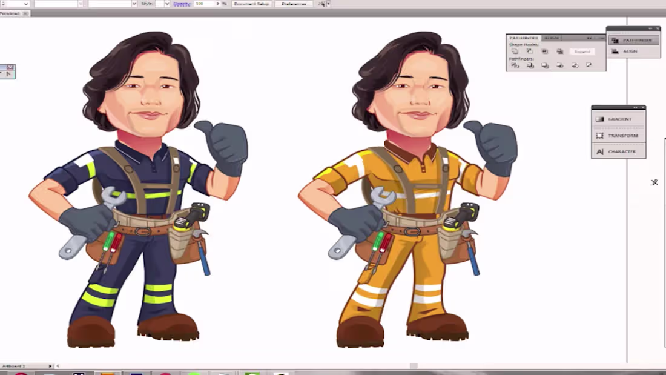This screenshot has height=375, width=666.
Task: Open the Gradient panel from the dock
Action: point(619,119)
